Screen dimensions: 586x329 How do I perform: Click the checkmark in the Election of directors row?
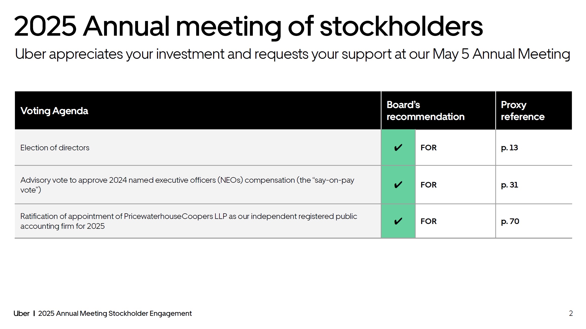click(398, 148)
